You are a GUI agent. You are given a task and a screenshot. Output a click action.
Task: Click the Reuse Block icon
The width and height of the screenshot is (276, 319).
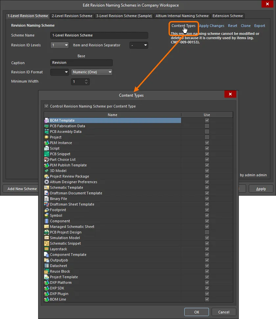coord(47,271)
